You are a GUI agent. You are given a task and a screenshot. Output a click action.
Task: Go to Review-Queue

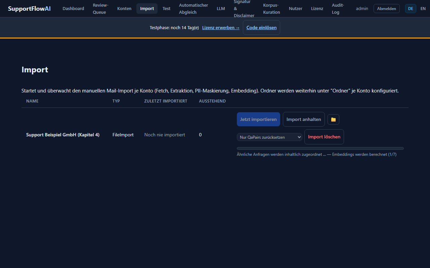click(101, 8)
